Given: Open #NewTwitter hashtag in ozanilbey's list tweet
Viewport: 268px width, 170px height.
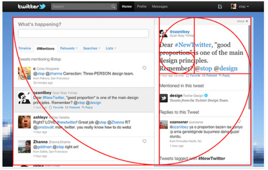Looking at the screenshot, I should pyautogui.click(x=53, y=98).
